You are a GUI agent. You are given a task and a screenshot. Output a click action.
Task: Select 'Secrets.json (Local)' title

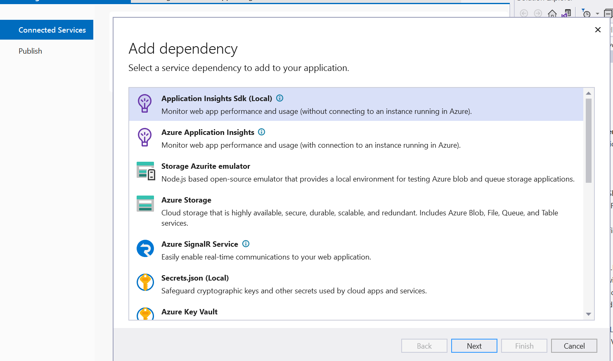click(195, 278)
